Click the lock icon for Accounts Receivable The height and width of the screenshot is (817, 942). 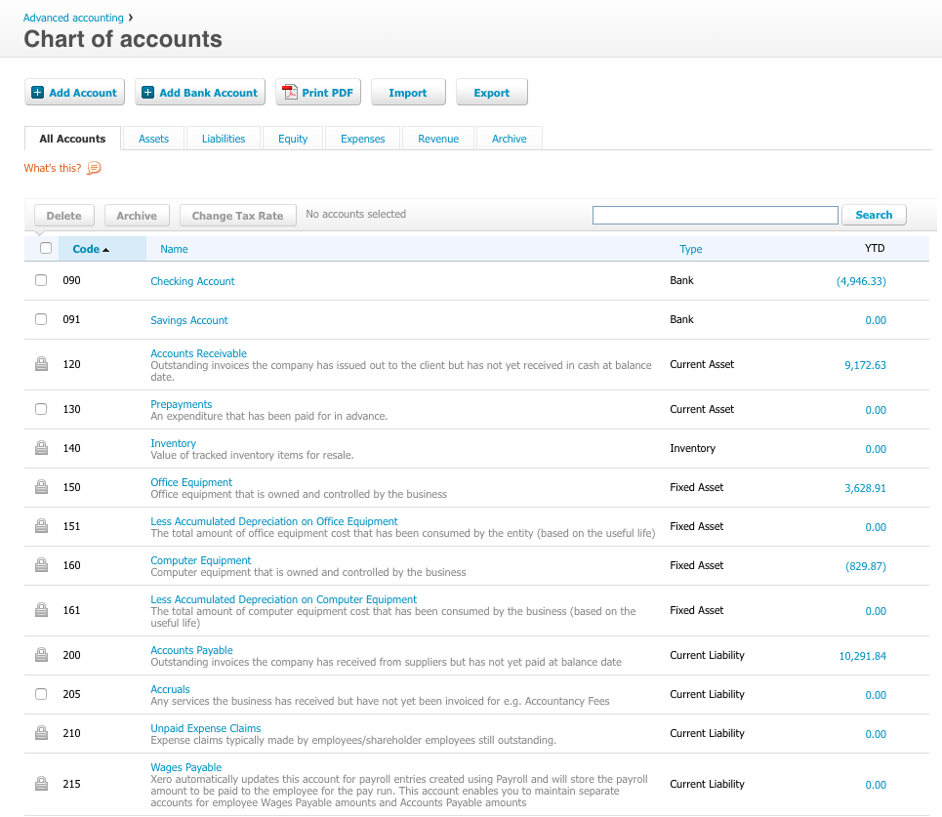(x=41, y=364)
